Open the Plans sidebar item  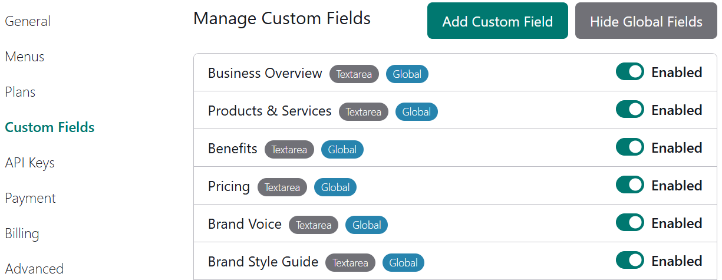click(x=20, y=92)
